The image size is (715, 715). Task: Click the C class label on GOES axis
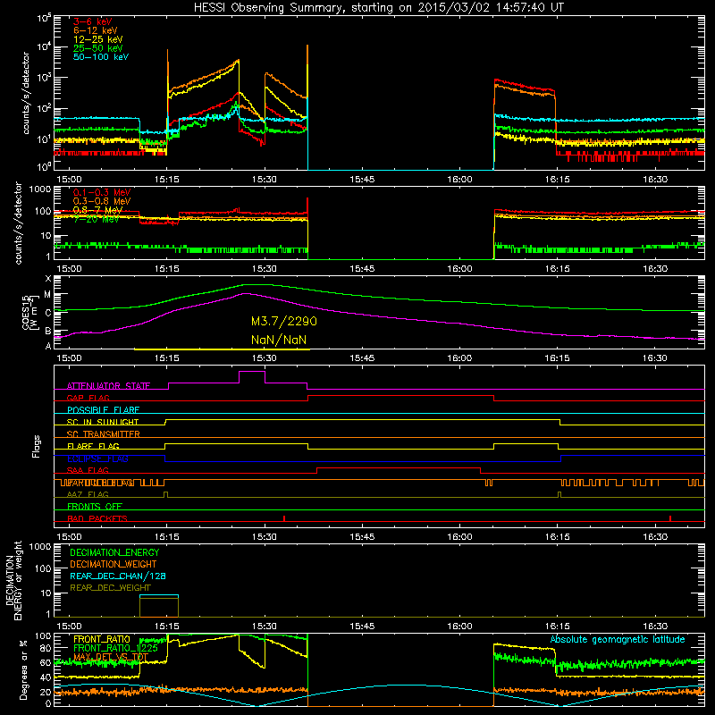click(48, 313)
